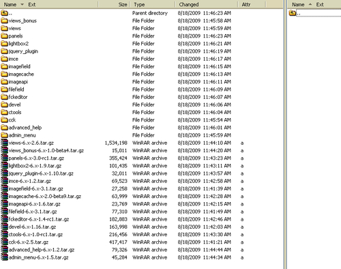Image resolution: width=341 pixels, height=269 pixels.
Task: Click the size value 1,534,198
Action: click(116, 143)
